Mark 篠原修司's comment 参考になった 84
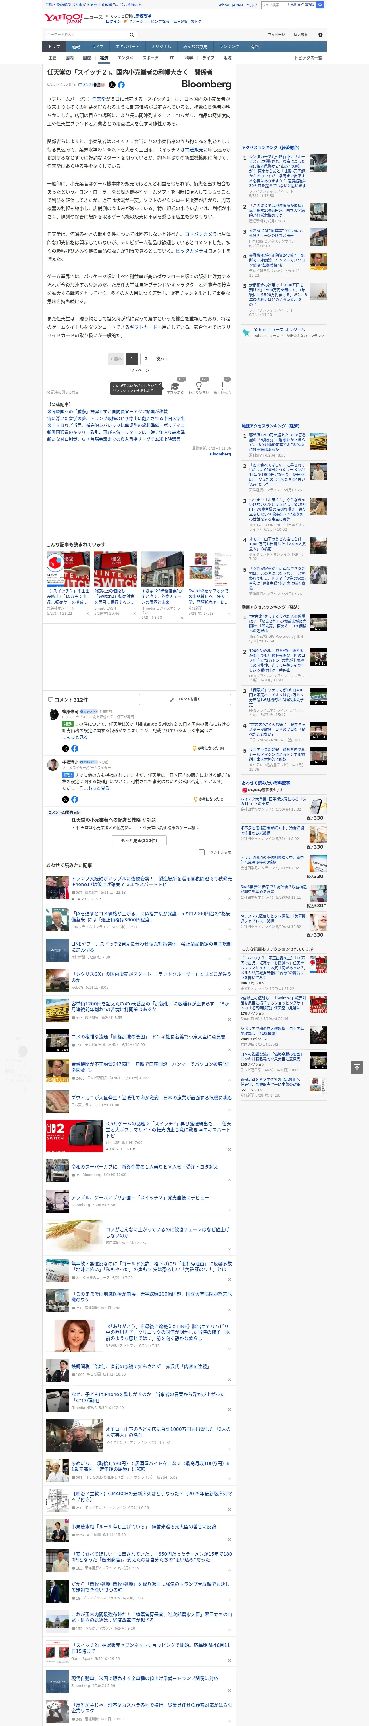Image resolution: width=369 pixels, height=1726 pixels. pos(209,749)
